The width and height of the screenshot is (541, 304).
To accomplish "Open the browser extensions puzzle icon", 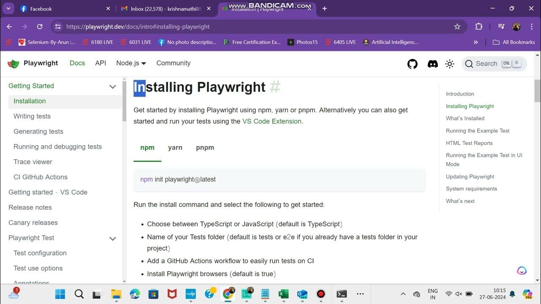I will [x=478, y=27].
